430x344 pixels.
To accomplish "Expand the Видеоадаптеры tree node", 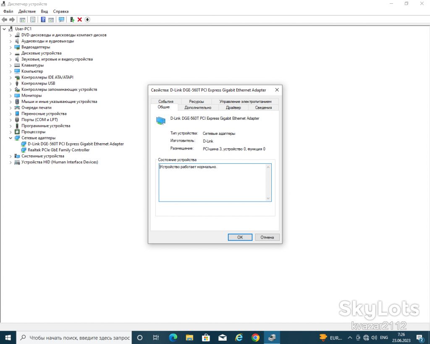I will (x=10, y=47).
